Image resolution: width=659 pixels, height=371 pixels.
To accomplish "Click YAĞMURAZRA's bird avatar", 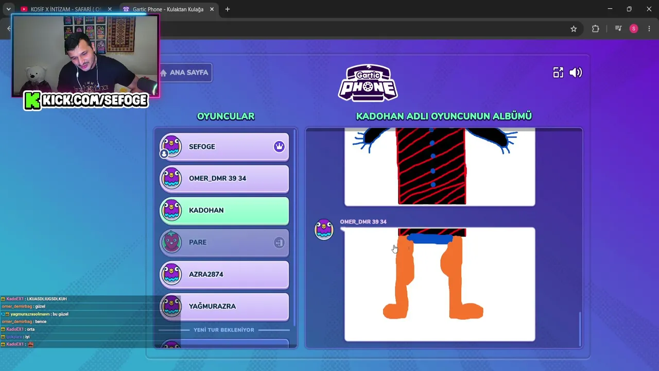I will (x=171, y=306).
